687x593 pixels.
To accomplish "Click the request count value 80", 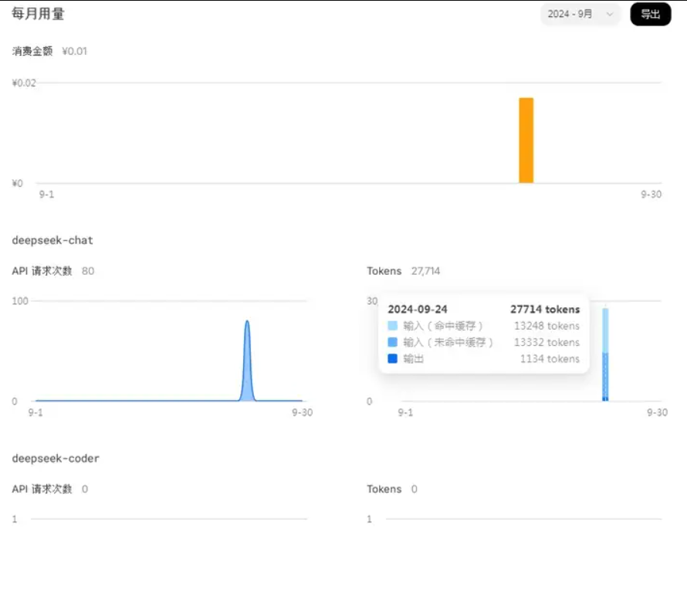I will (x=88, y=271).
